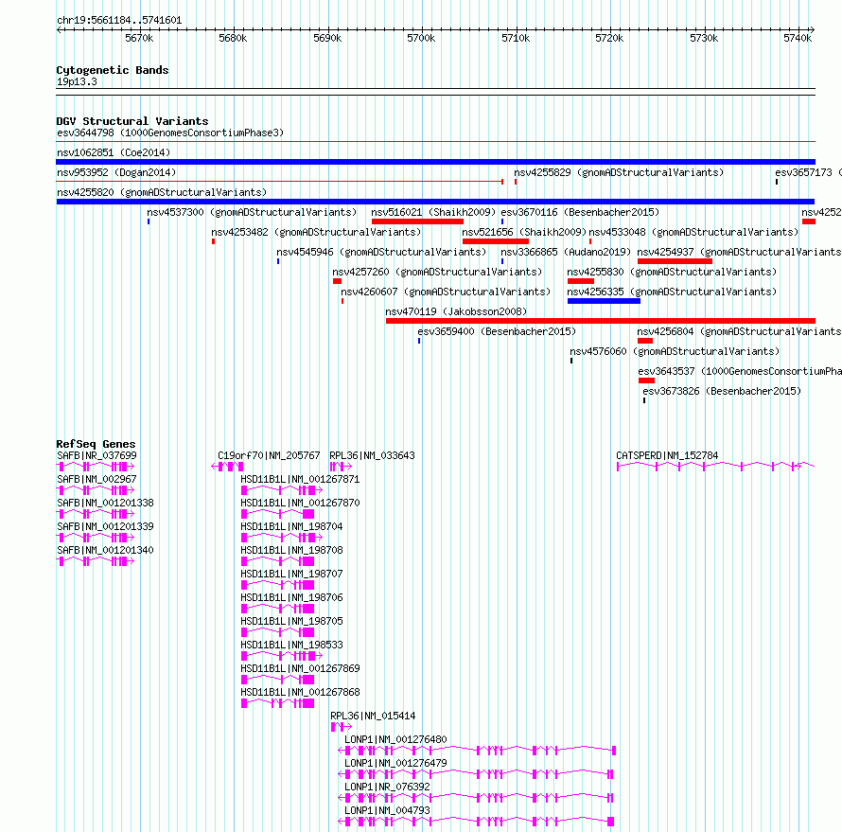Select the chr19:5661184..5741601 region label
This screenshot has height=832, width=842.
click(x=119, y=21)
